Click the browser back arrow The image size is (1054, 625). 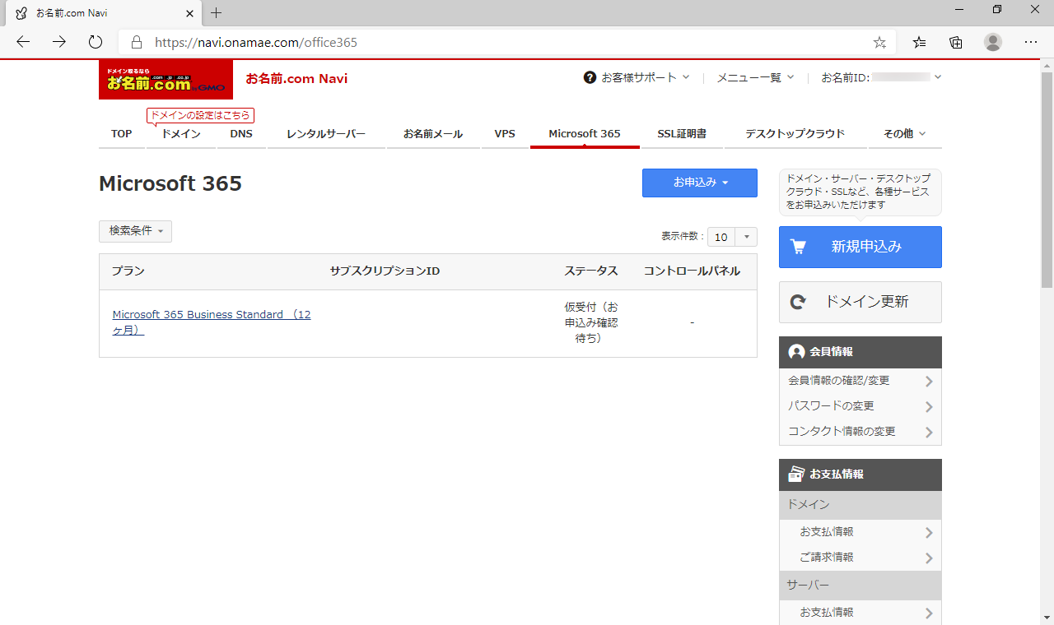tap(23, 42)
